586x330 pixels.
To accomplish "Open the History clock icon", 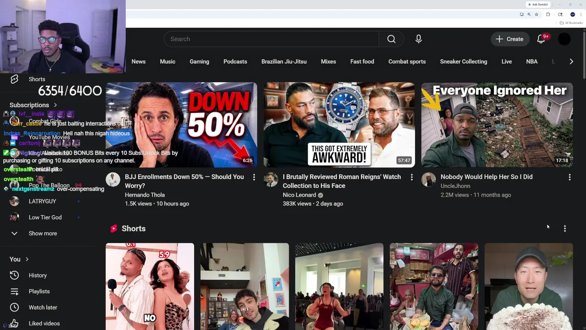I will [x=14, y=275].
